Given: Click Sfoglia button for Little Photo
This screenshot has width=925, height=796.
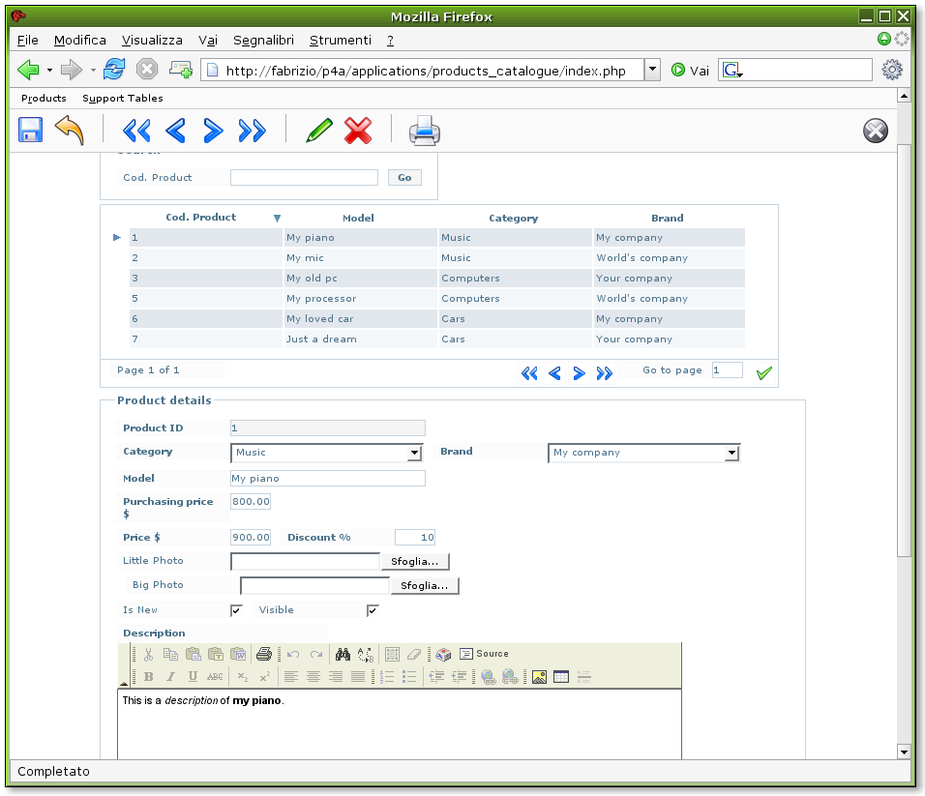Looking at the screenshot, I should pos(415,561).
